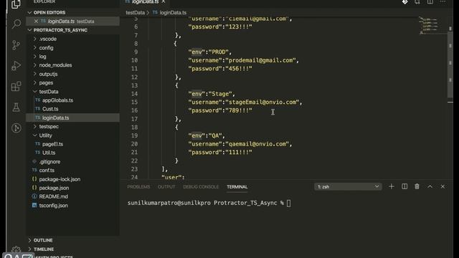Close the terminal panel
Viewport: 459px width, 258px height.
tap(443, 186)
